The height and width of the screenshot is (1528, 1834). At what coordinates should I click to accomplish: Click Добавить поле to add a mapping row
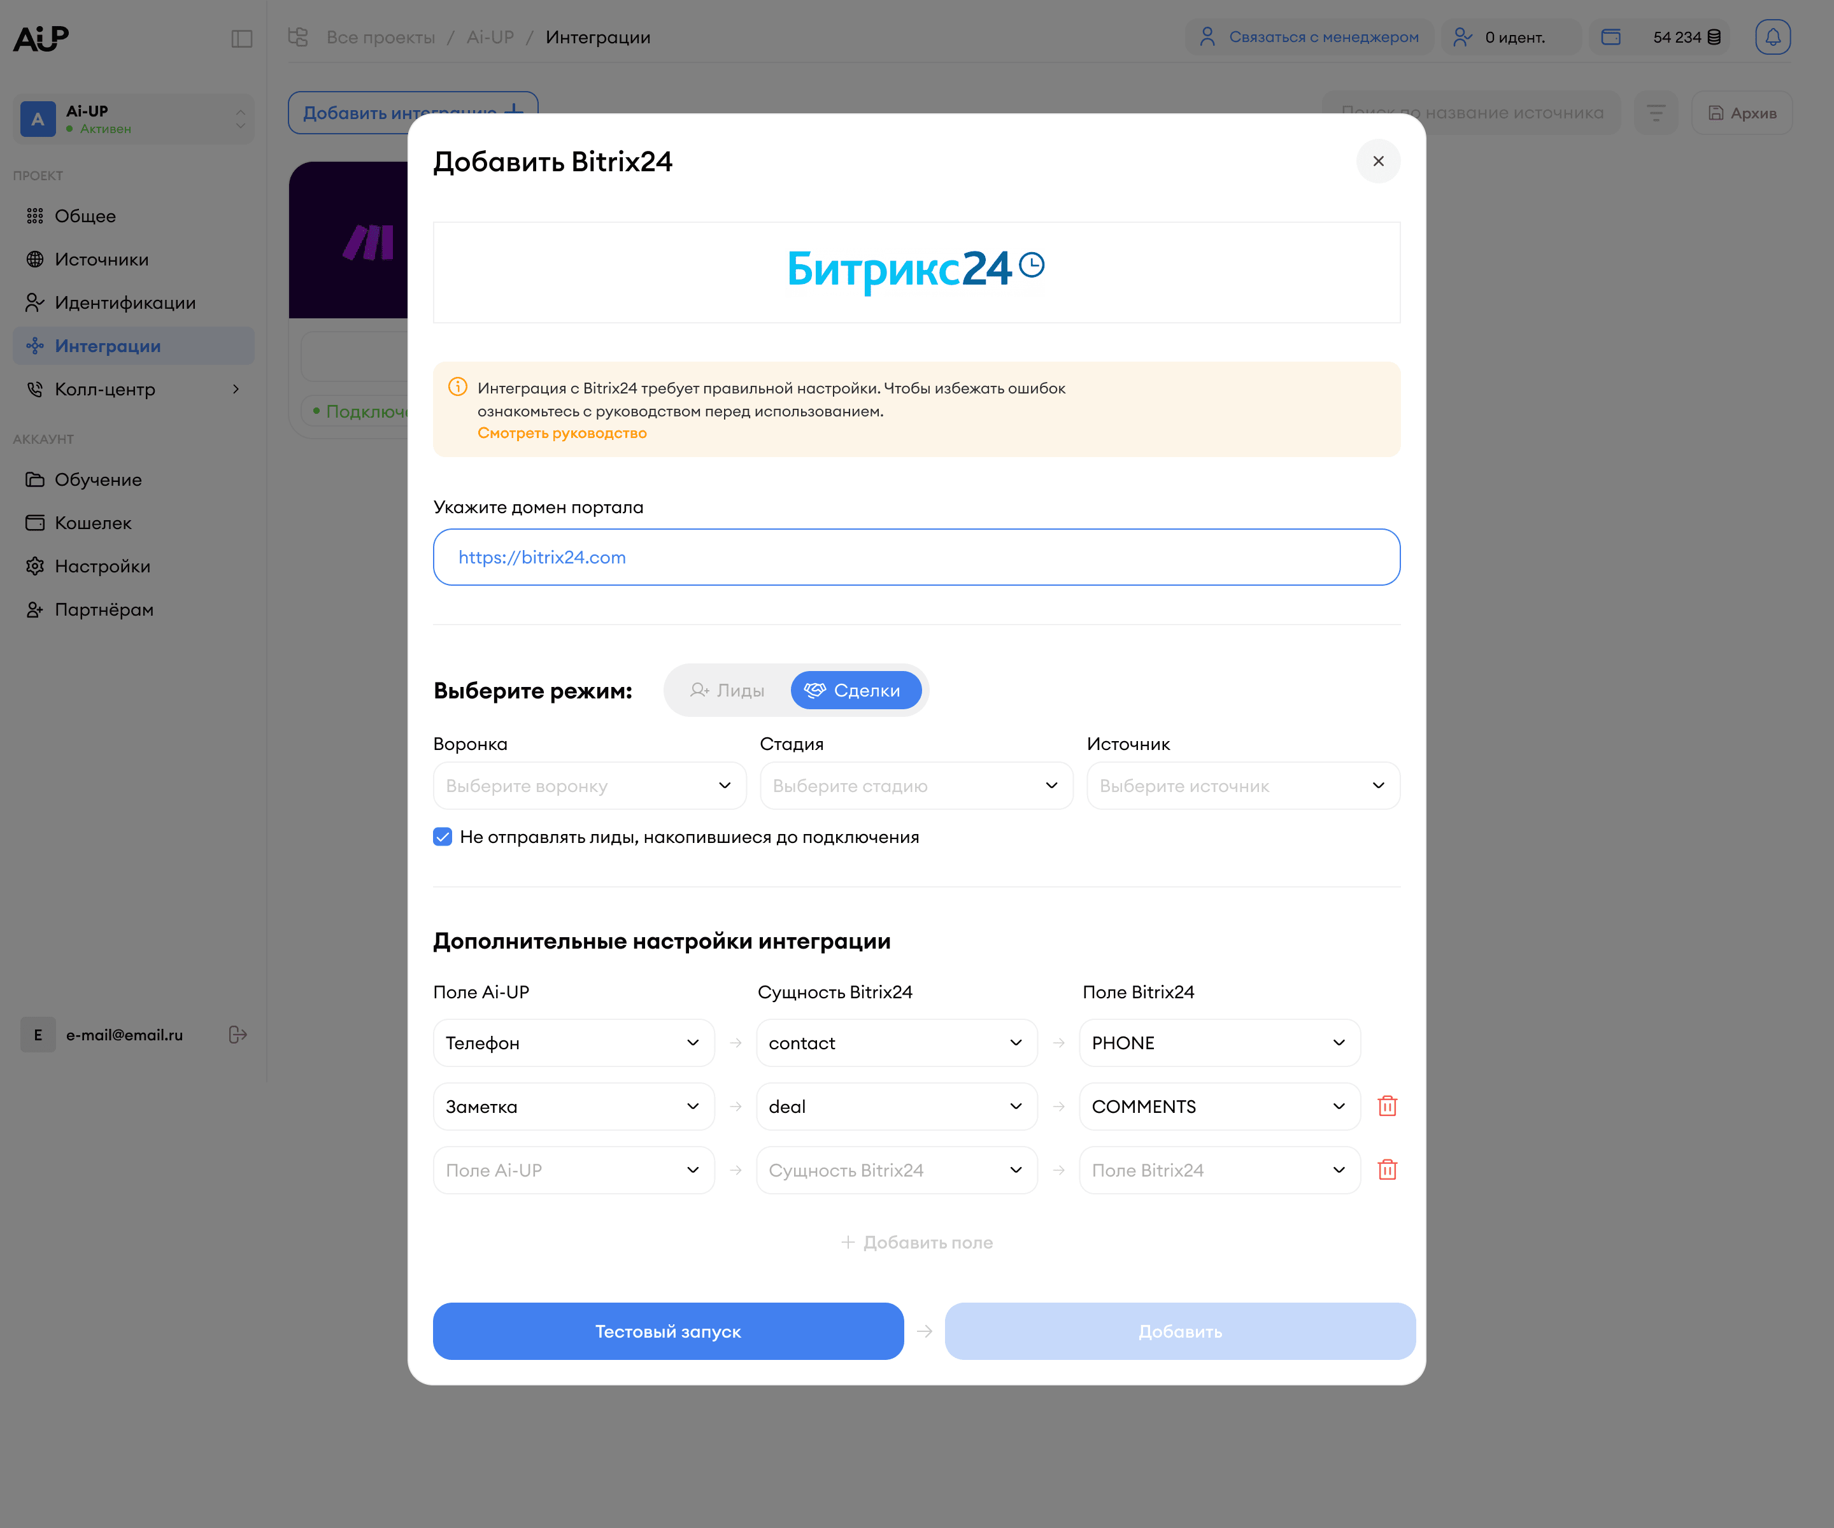pyautogui.click(x=917, y=1243)
